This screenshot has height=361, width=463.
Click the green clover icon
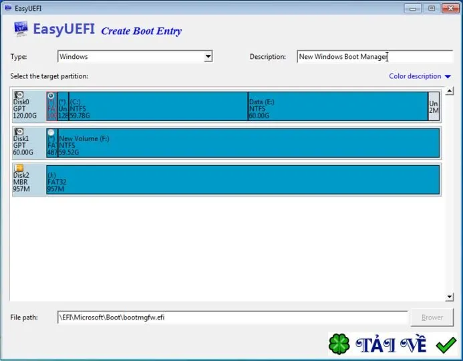click(339, 344)
